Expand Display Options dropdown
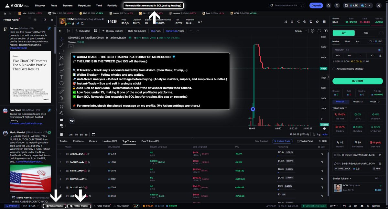388x209 pixels. pyautogui.click(x=113, y=31)
